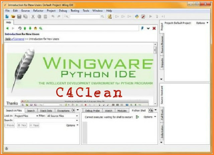Screen dimensions: 214x155
Task: Open the Python Shell Options dropdown
Action: [149, 117]
